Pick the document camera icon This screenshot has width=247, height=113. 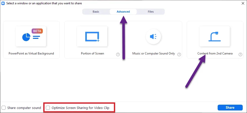215,37
